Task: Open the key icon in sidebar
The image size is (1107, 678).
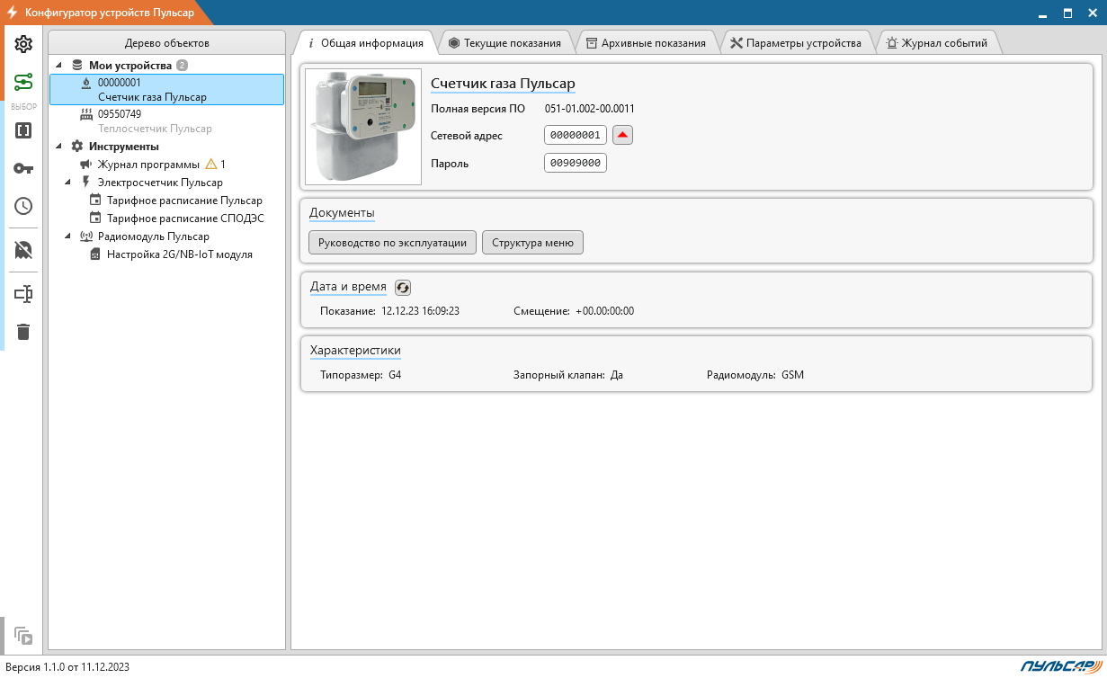Action: (x=23, y=168)
